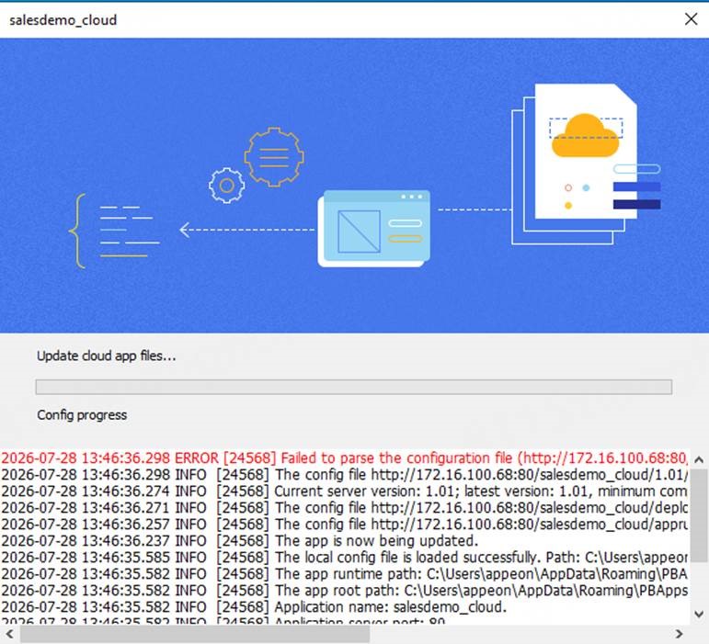Click the log's vertical scrollbar thumb
Viewport: 709px width, 644px height.
point(699,515)
